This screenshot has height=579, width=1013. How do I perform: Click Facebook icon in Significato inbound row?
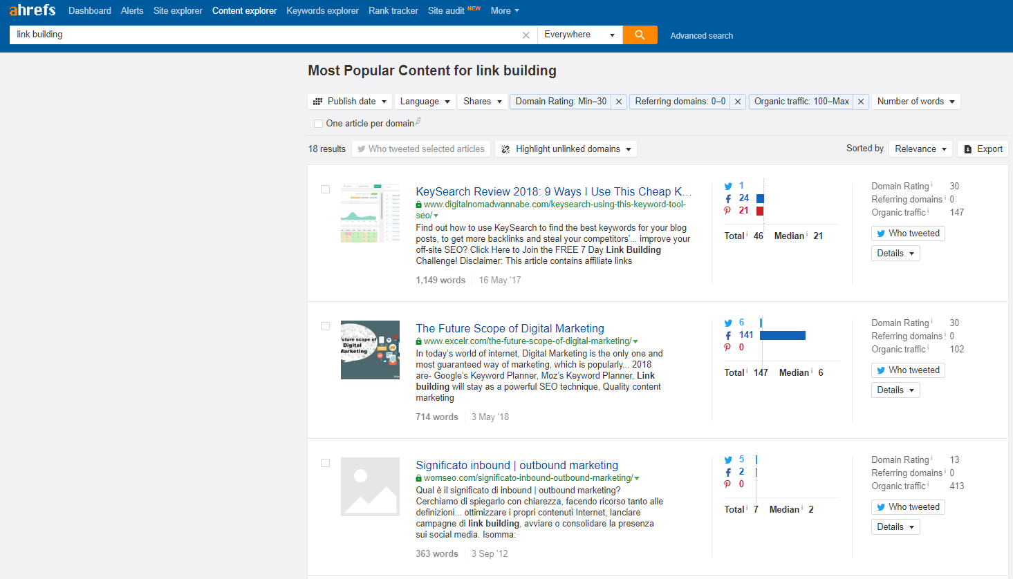[728, 472]
